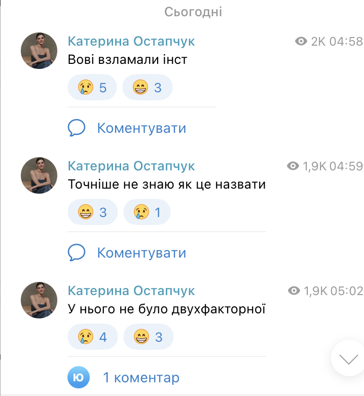Open 'Коментувати' under the second post
Image resolution: width=364 pixels, height=396 pixels.
141,253
